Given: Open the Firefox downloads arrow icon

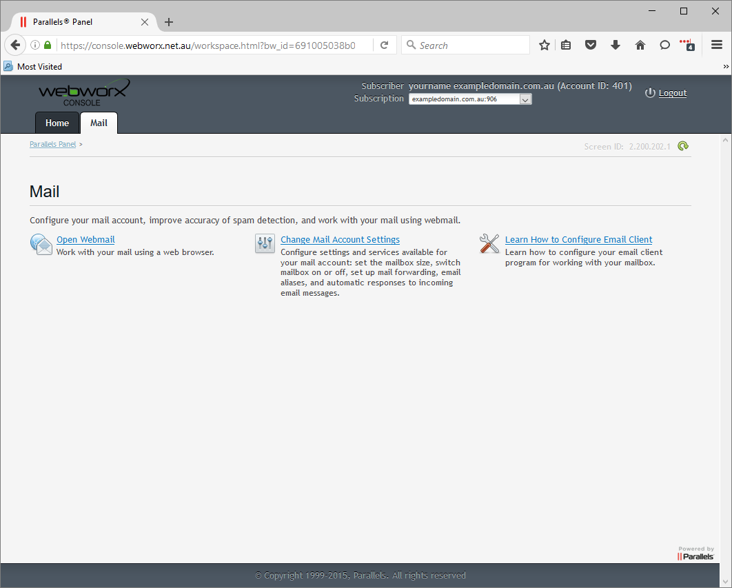Looking at the screenshot, I should tap(616, 45).
